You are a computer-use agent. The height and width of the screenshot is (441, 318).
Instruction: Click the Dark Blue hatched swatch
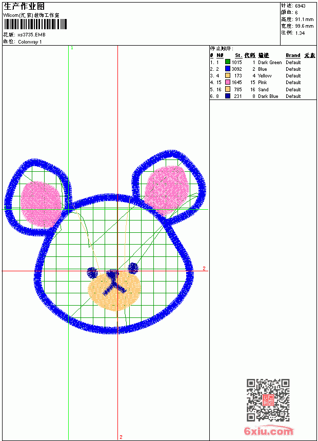click(228, 96)
